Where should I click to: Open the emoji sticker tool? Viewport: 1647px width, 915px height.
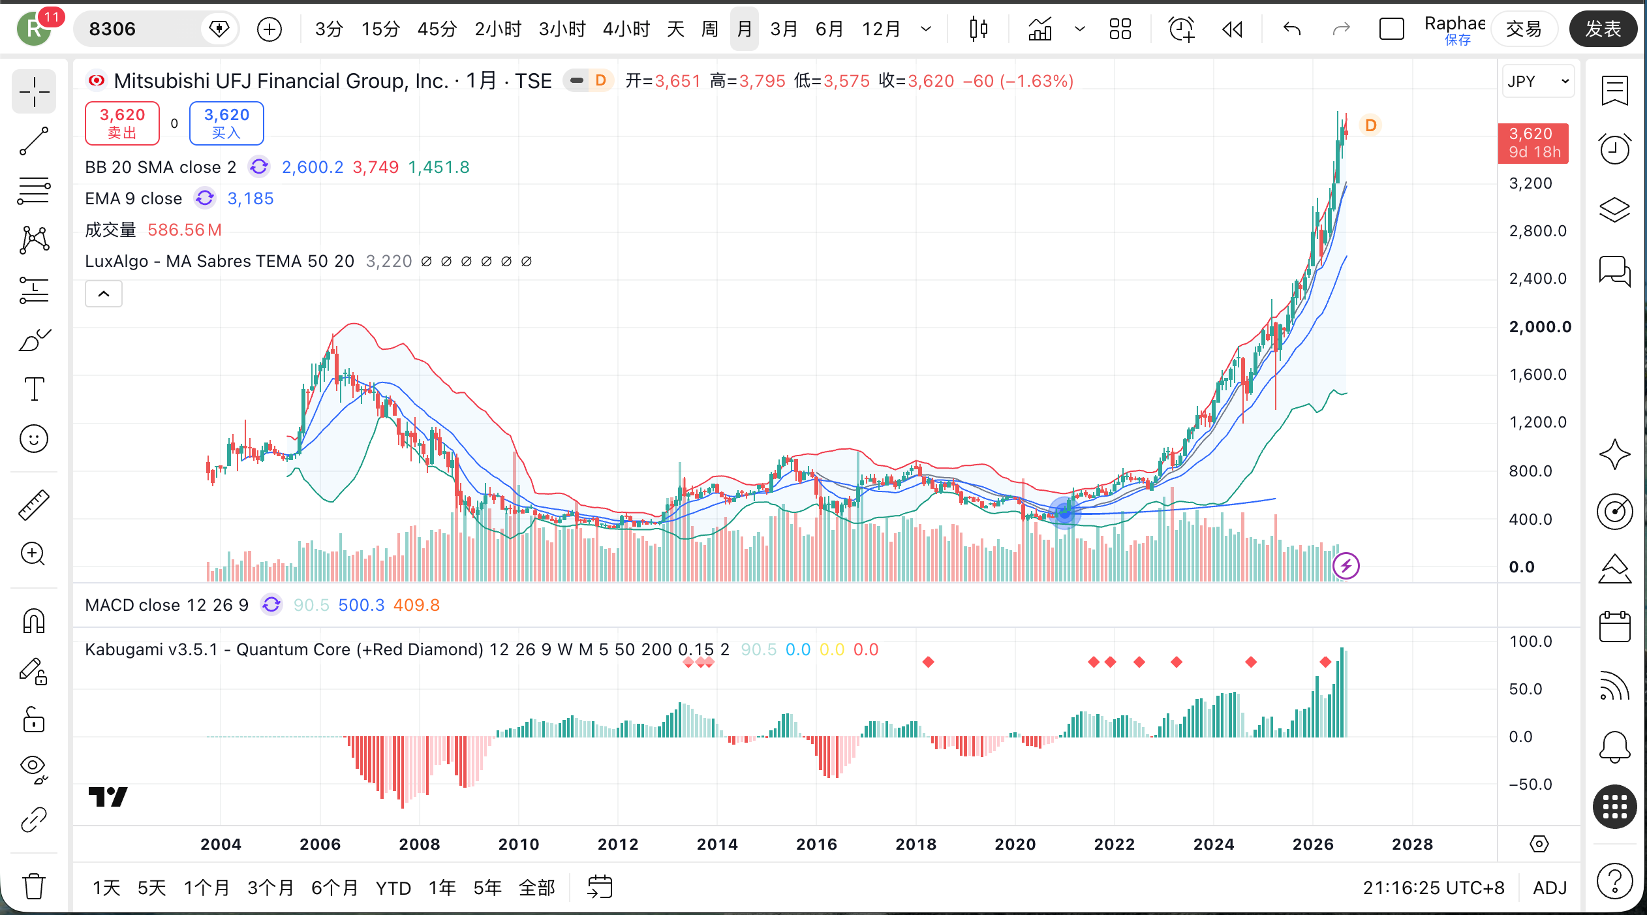click(x=34, y=439)
